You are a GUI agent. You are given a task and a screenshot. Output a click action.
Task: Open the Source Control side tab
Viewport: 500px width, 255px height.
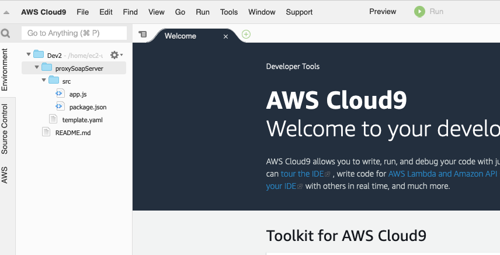click(x=5, y=129)
